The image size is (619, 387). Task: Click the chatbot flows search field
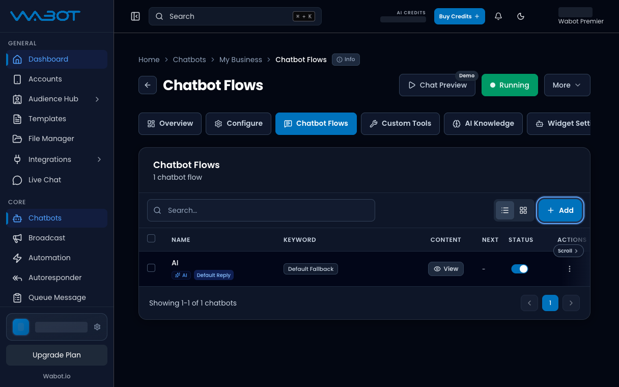pyautogui.click(x=261, y=210)
